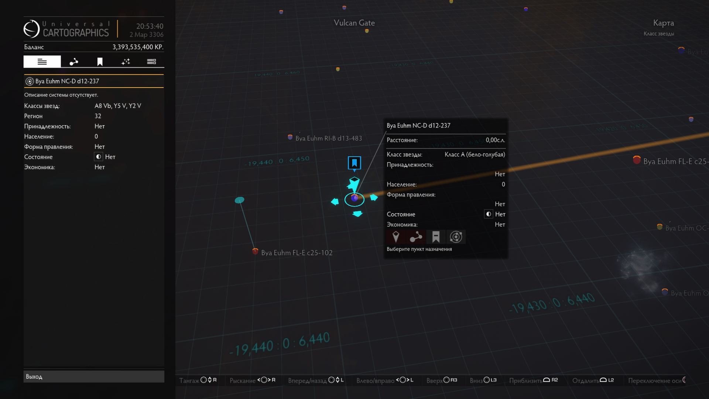Screen dimensions: 709x399
Task: Open the star map view tab
Action: [126, 62]
